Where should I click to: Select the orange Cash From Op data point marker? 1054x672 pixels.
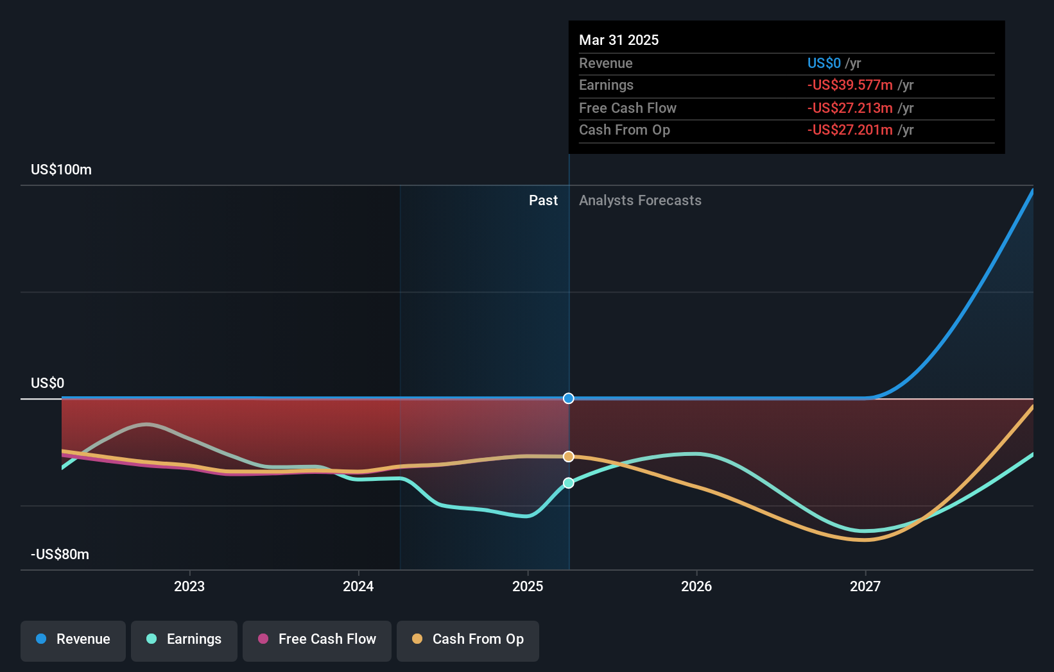click(x=569, y=457)
